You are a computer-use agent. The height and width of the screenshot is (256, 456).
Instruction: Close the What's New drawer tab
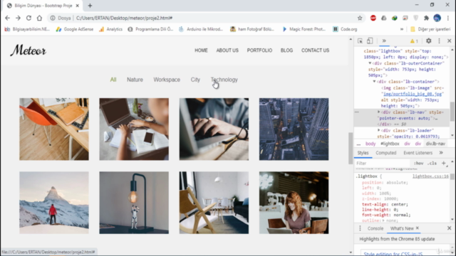[418, 228]
